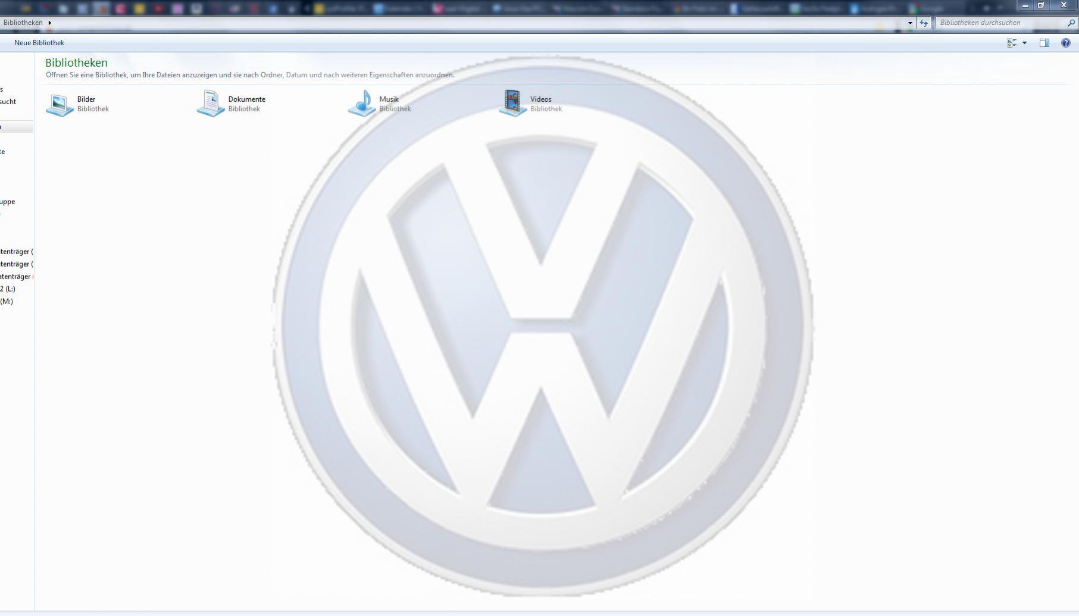Refresh the address bar location
Viewport: 1079px width, 616px height.
click(924, 23)
